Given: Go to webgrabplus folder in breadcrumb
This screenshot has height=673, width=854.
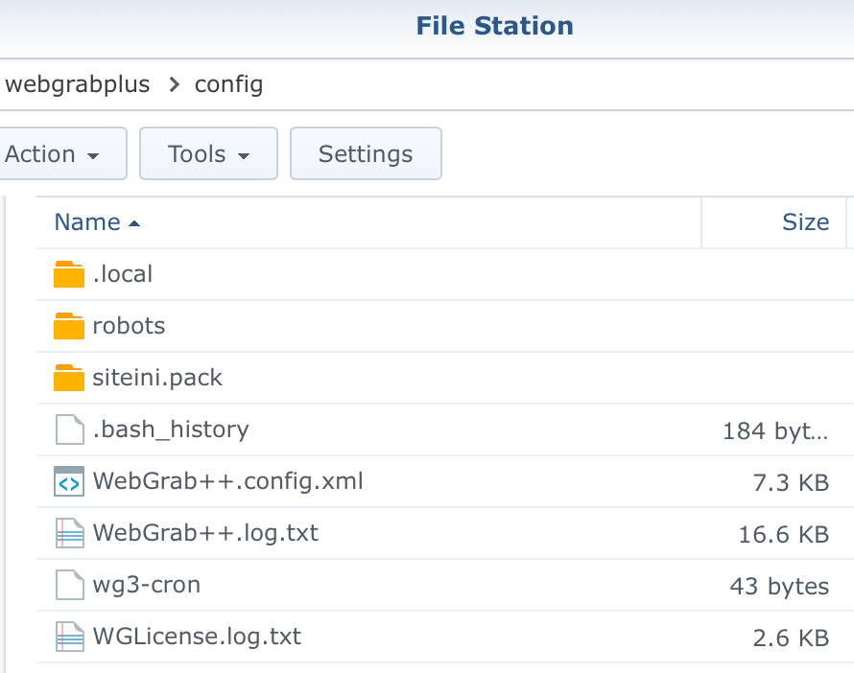Looking at the screenshot, I should (x=78, y=84).
